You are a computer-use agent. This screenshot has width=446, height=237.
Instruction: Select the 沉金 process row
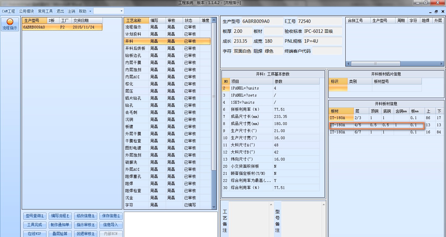click(x=167, y=198)
